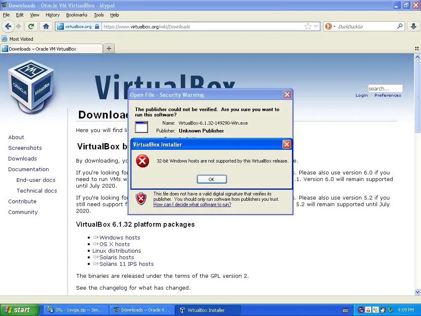
Task: Close the Open File Security Warning dialog
Action: (x=287, y=95)
